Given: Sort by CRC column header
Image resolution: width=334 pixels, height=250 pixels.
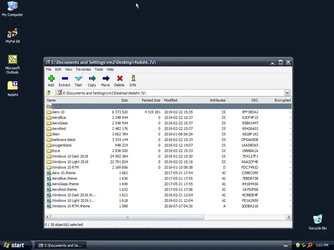Looking at the screenshot, I should pos(244,100).
